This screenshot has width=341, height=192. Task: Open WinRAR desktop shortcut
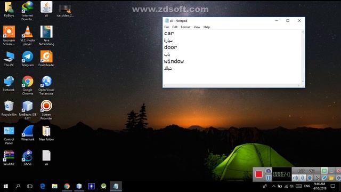tap(9, 158)
